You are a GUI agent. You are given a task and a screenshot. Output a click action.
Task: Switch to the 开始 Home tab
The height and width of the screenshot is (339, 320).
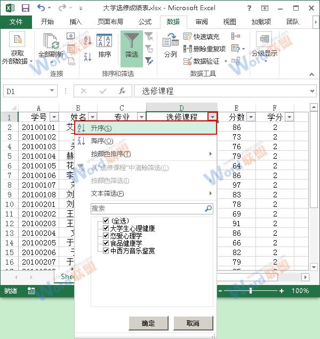pyautogui.click(x=47, y=22)
